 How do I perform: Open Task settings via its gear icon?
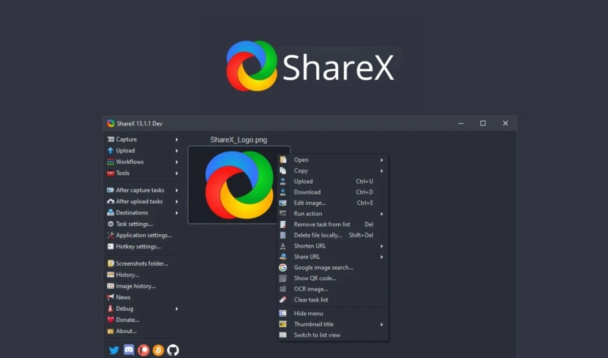(111, 224)
